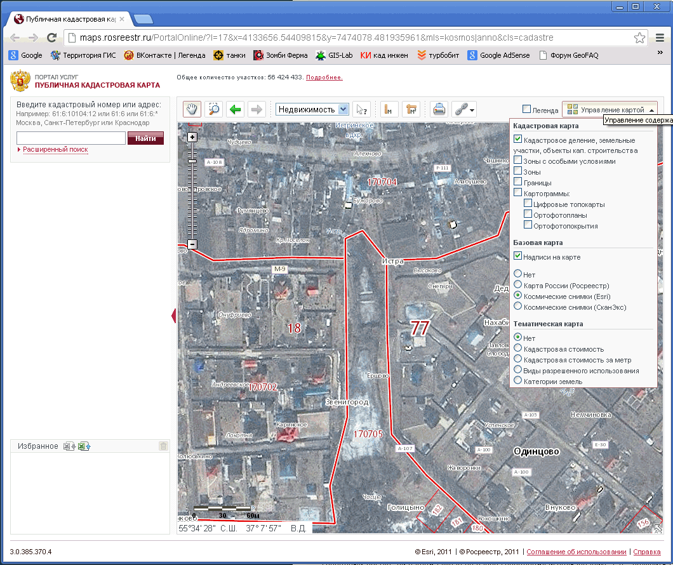Enable the Легенда checkbox
Image resolution: width=673 pixels, height=565 pixels.
(x=526, y=109)
